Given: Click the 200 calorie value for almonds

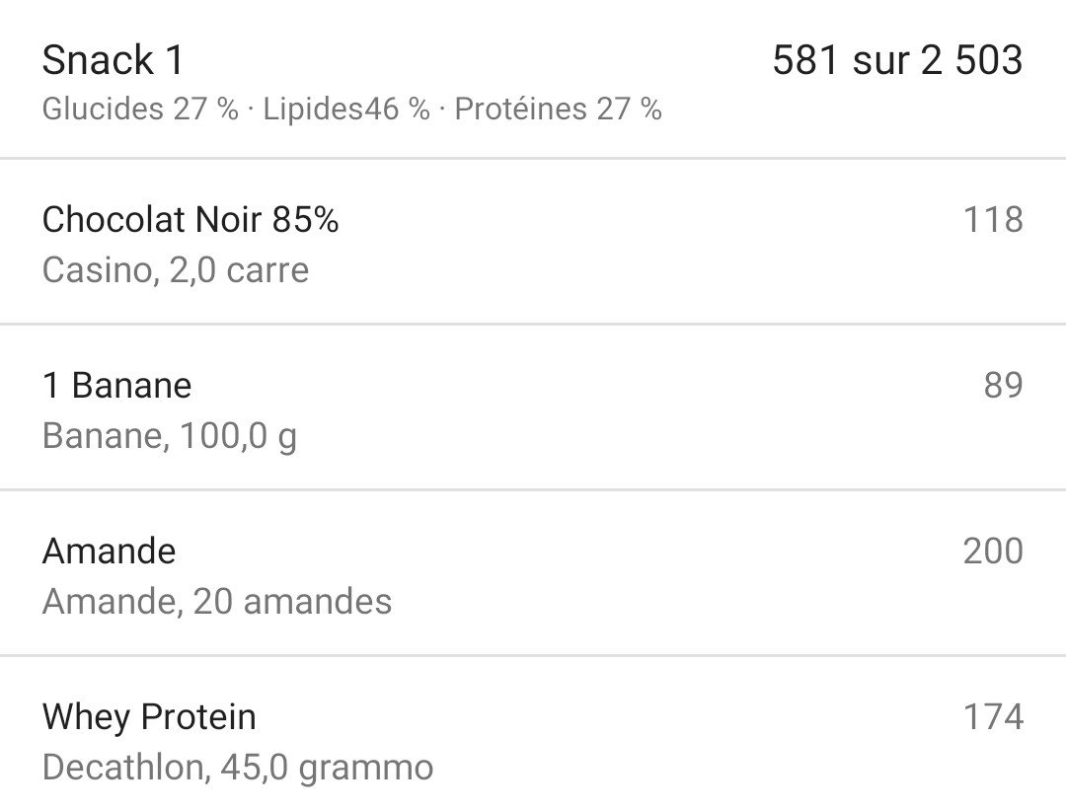Looking at the screenshot, I should (992, 551).
